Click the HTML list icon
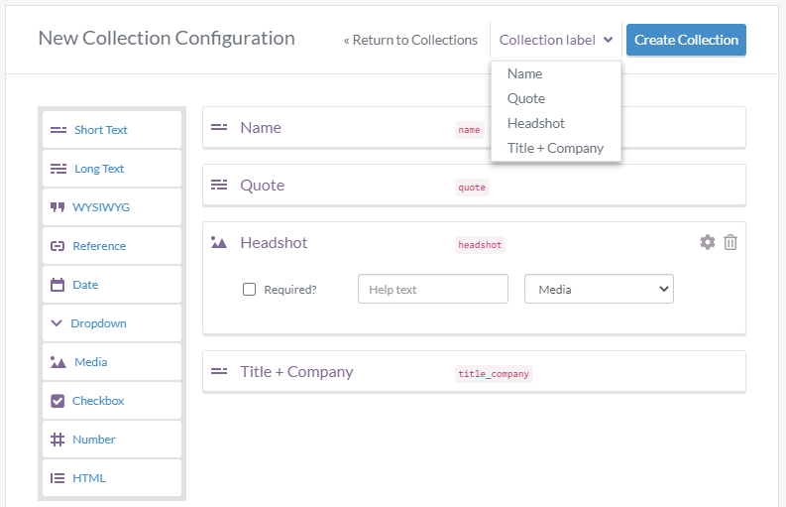The width and height of the screenshot is (786, 507). click(57, 478)
